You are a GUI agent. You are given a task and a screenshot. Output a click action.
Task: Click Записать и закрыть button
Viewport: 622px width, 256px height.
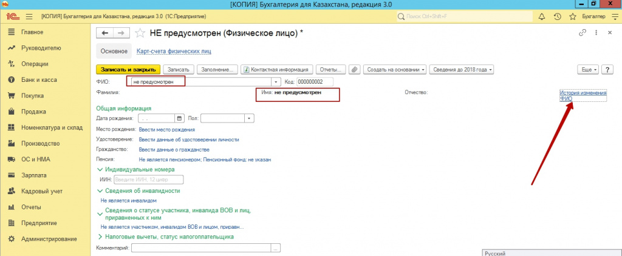pos(128,69)
